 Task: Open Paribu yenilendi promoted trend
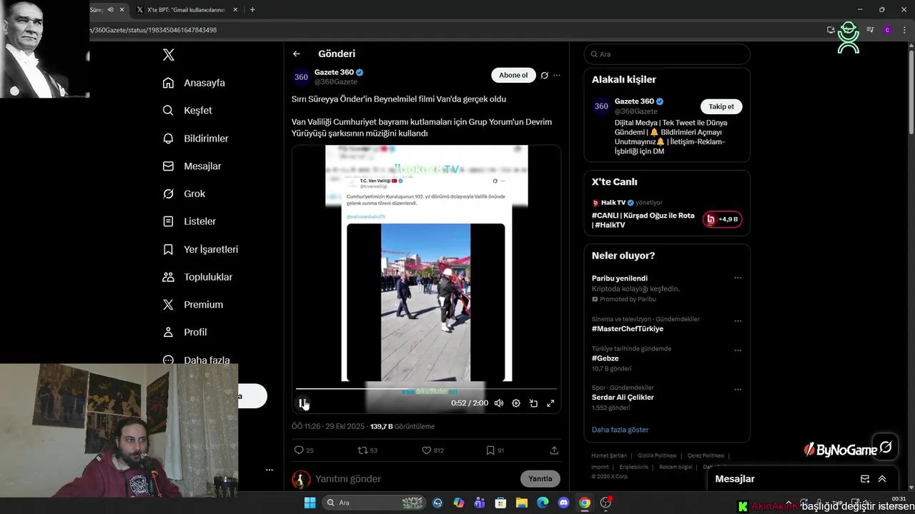coord(620,278)
